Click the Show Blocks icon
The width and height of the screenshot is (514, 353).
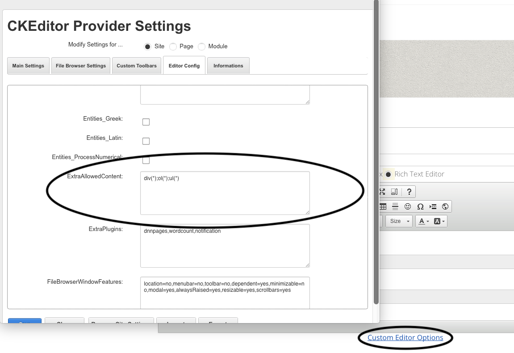(394, 192)
